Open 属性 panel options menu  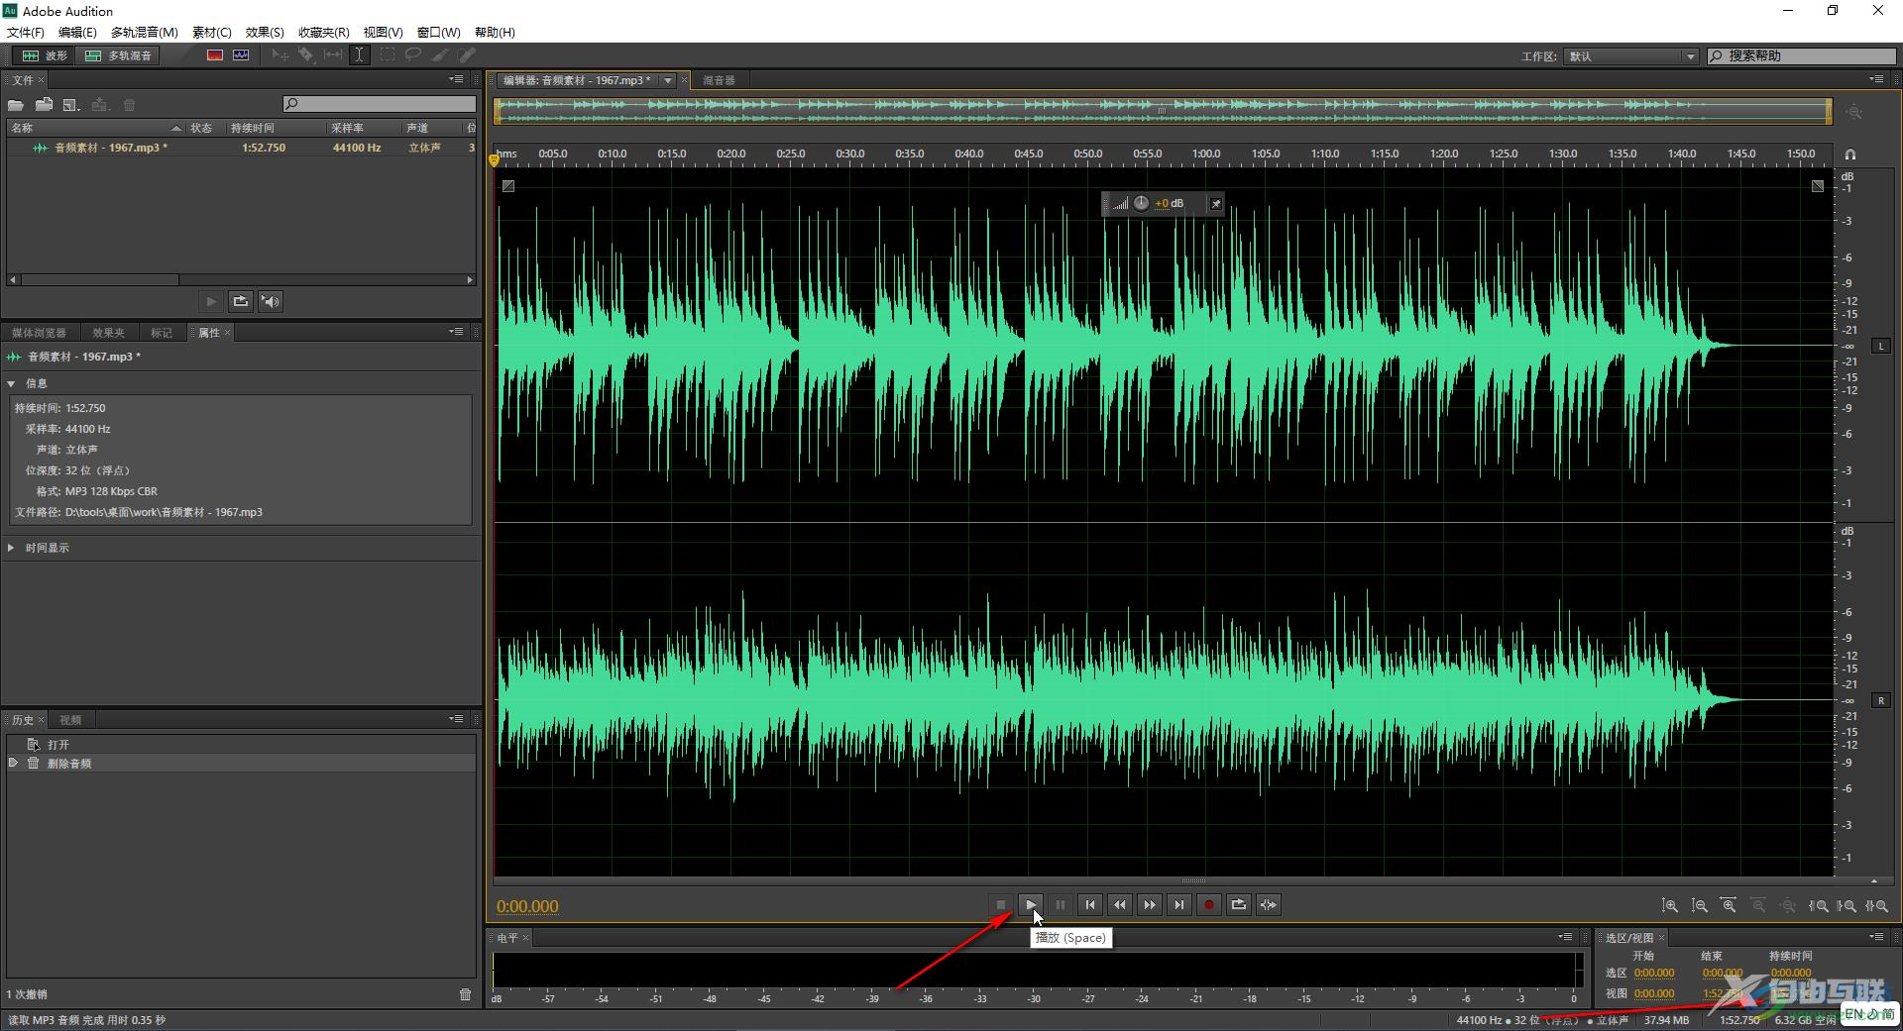[457, 332]
